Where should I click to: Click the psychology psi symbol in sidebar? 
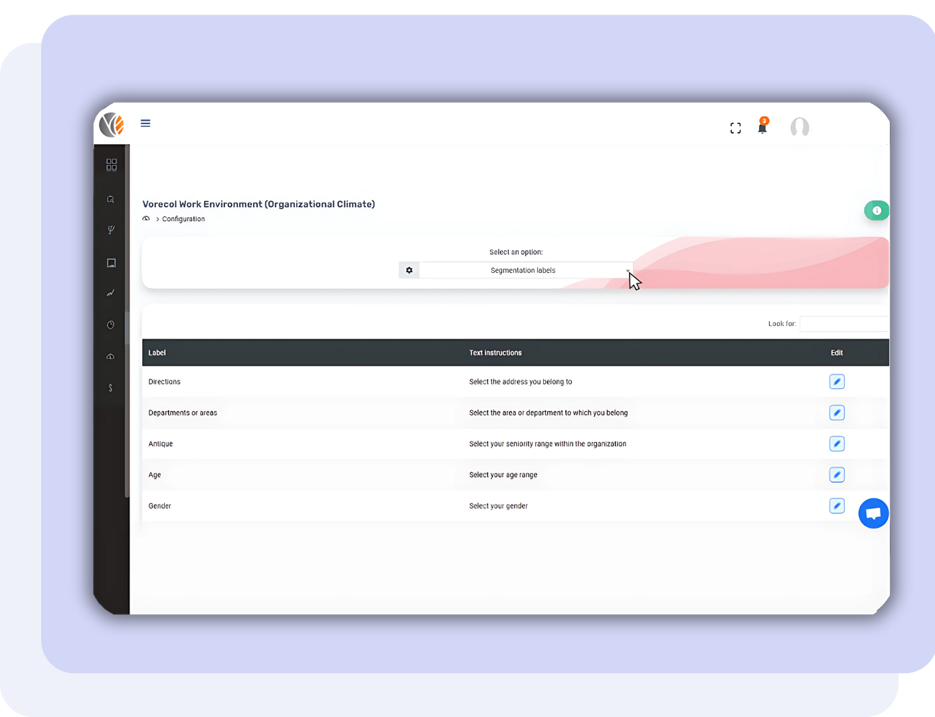(111, 230)
